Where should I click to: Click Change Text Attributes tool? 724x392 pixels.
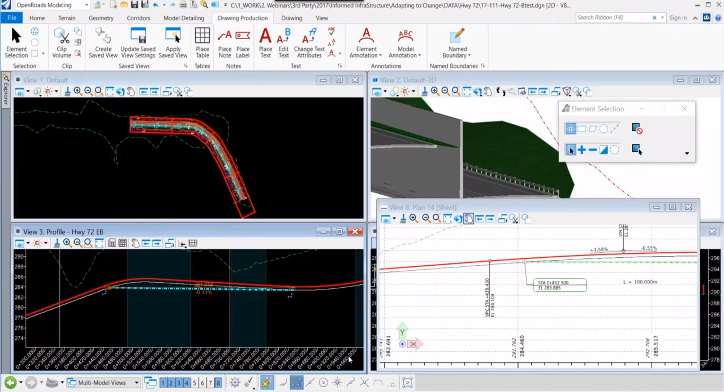point(309,43)
